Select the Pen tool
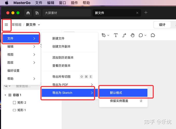Image resolution: width=176 pixels, height=129 pixels. [x=104, y=35]
